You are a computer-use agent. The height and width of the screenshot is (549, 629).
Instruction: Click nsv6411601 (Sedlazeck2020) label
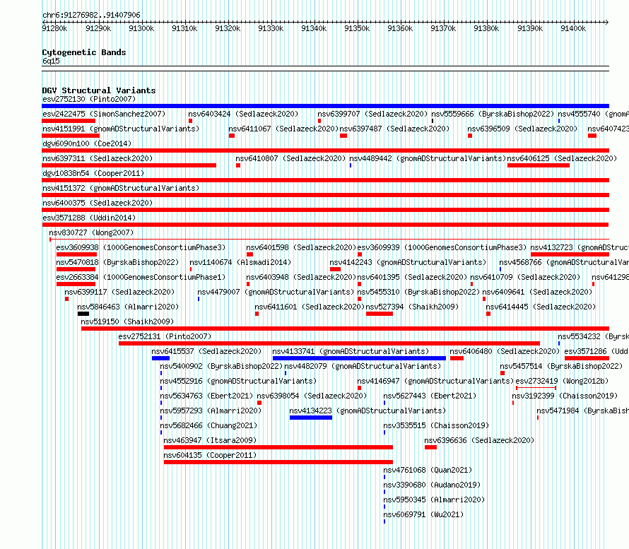(310, 307)
